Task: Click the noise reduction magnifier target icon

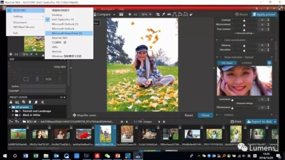Action: click(x=269, y=63)
